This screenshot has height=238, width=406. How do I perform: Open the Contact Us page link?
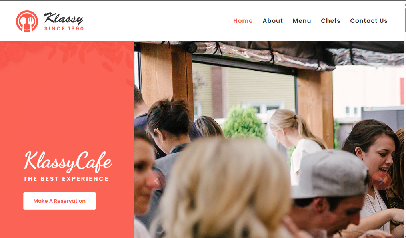pyautogui.click(x=369, y=21)
